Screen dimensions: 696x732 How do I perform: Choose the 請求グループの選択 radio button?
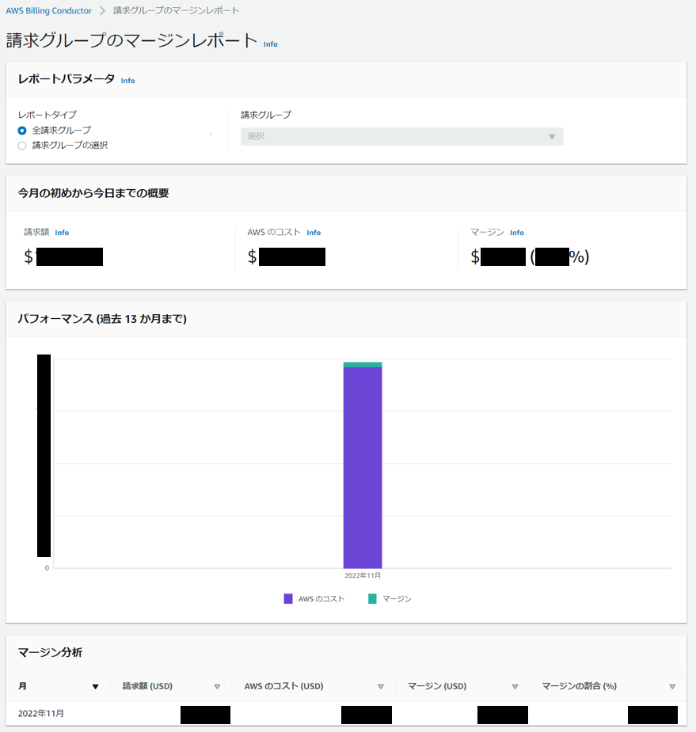[22, 145]
